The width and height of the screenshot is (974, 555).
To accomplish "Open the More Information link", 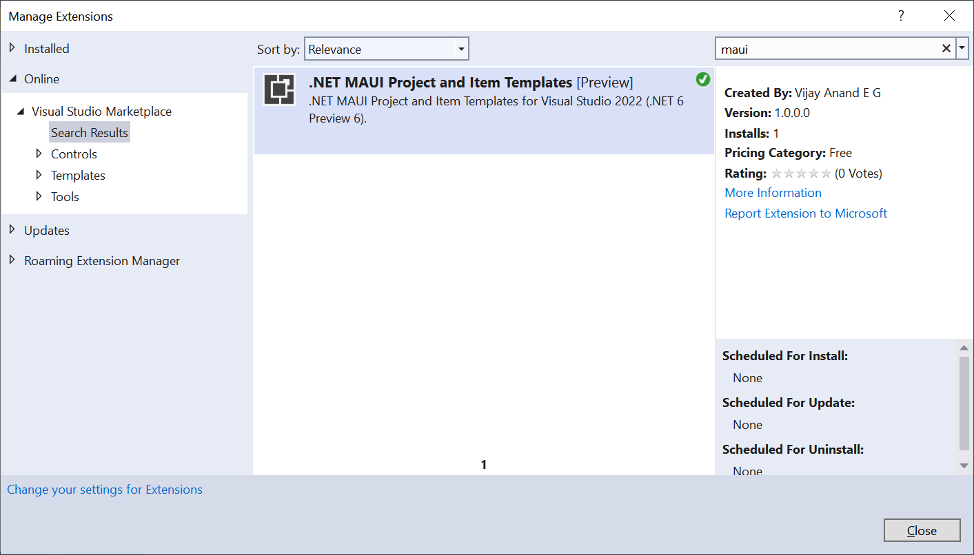I will click(773, 193).
